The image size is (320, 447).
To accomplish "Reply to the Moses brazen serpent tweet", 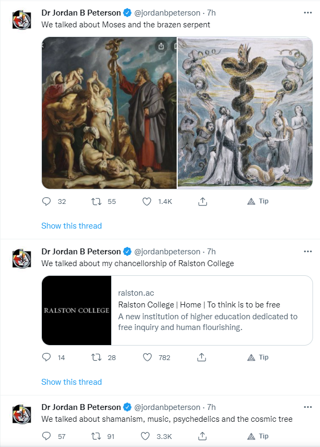I will (46, 202).
